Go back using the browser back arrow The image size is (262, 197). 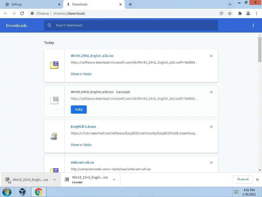coord(6,13)
